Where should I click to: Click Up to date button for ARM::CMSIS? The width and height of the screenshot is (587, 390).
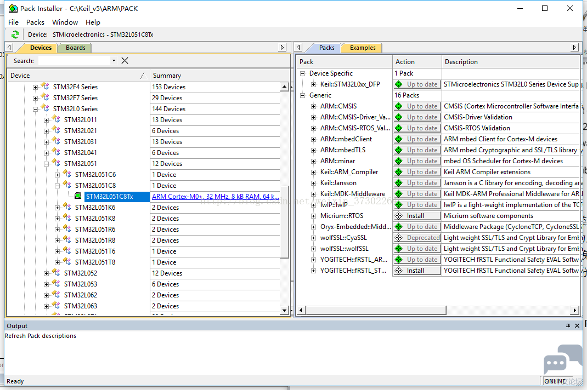(417, 106)
